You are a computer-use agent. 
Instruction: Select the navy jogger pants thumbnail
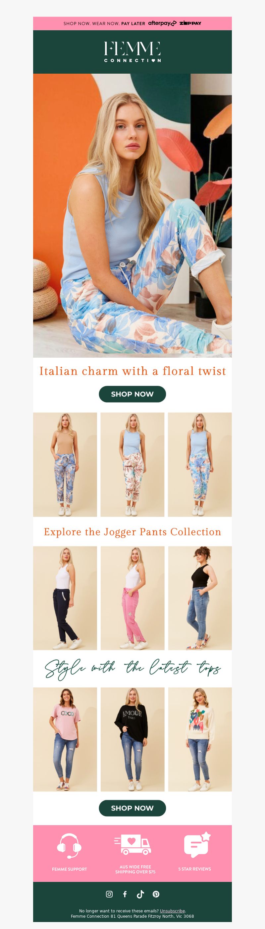[x=65, y=598]
